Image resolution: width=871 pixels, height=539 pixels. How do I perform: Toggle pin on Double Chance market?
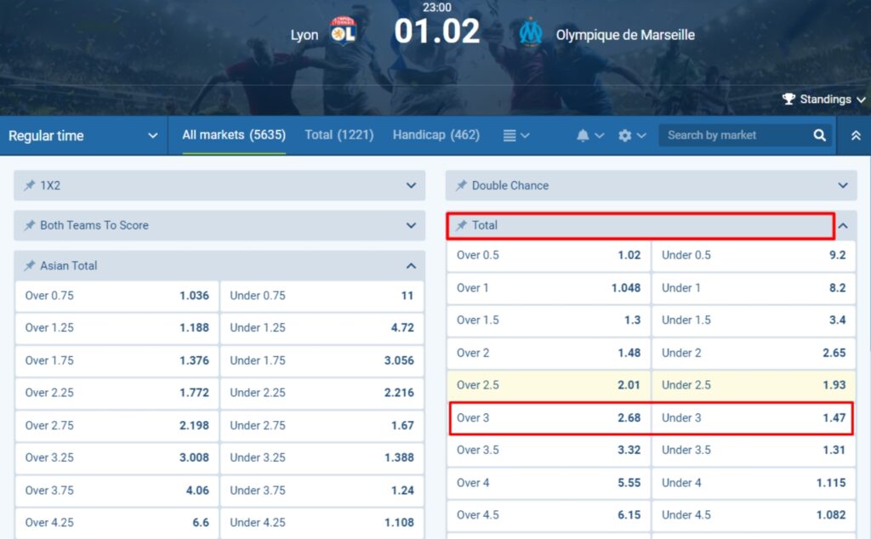coord(461,185)
